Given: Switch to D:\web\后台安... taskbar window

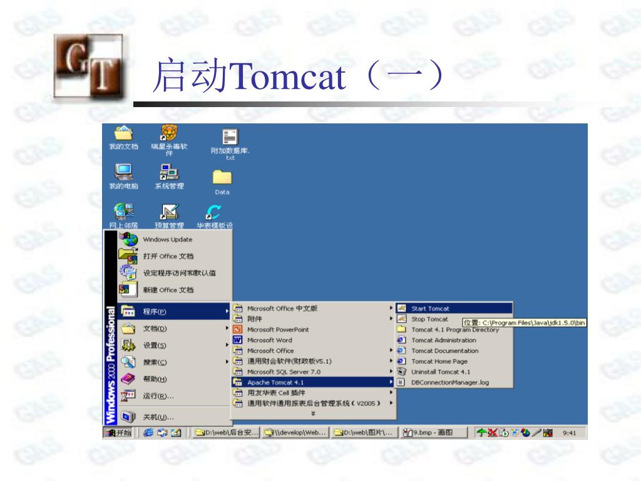Looking at the screenshot, I should (226, 432).
